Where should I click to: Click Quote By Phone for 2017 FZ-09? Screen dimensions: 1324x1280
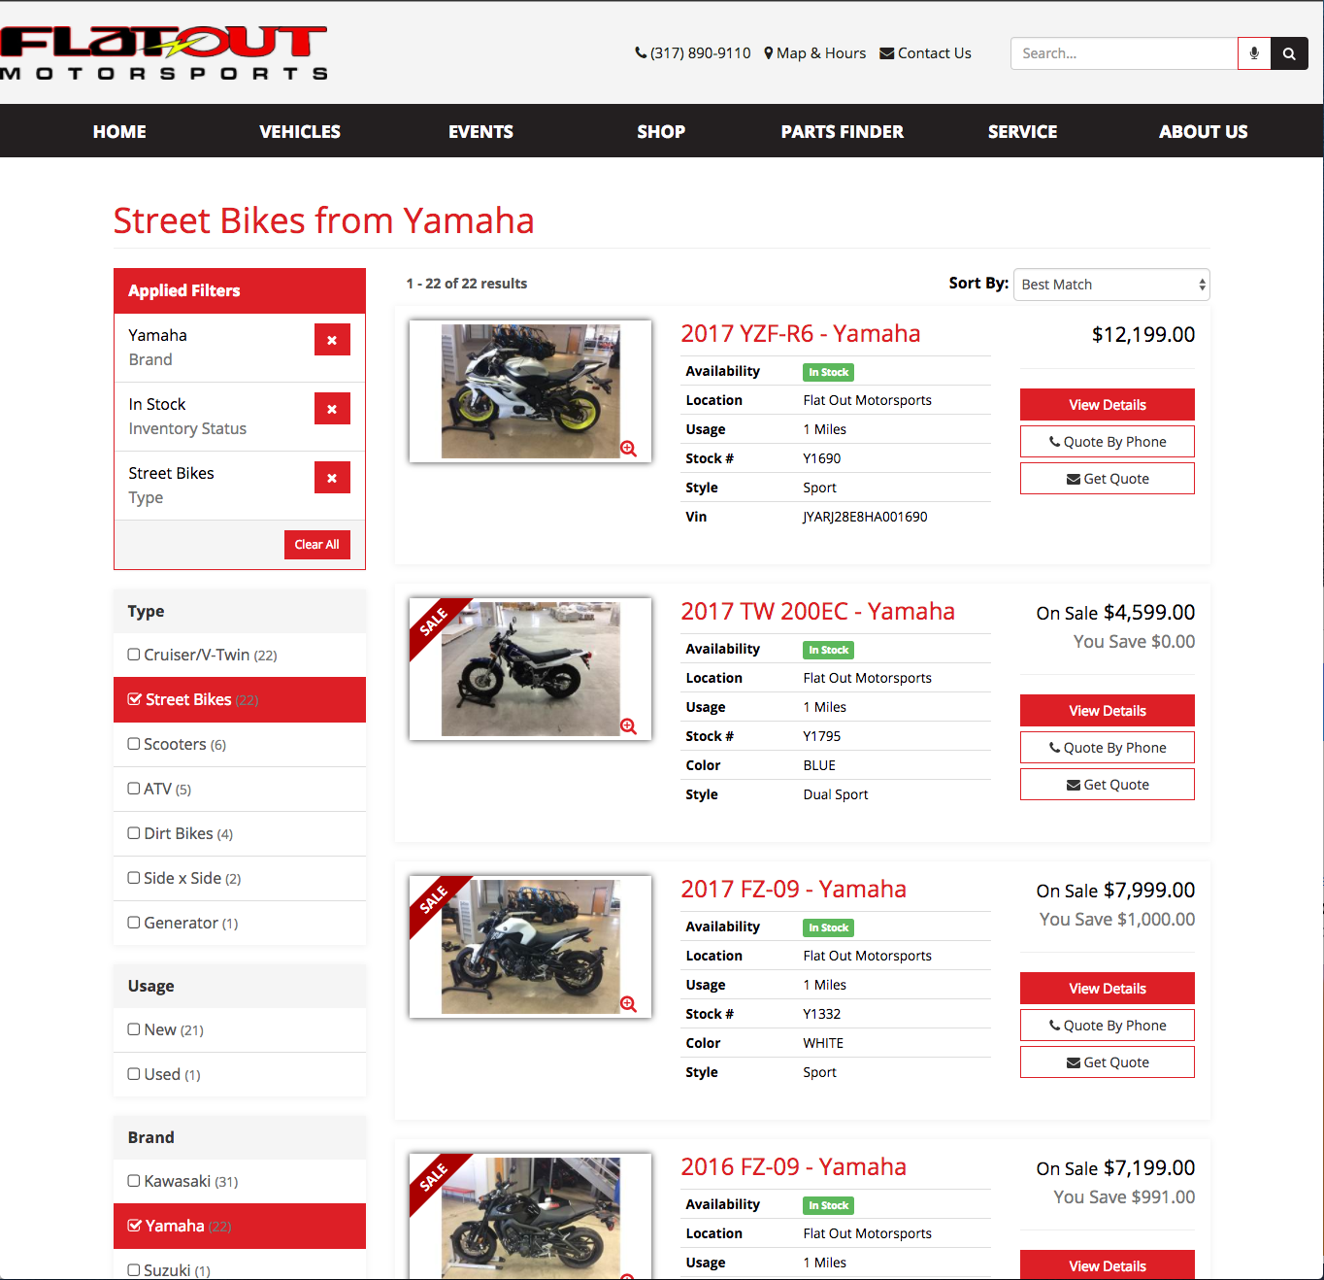1108,1026
